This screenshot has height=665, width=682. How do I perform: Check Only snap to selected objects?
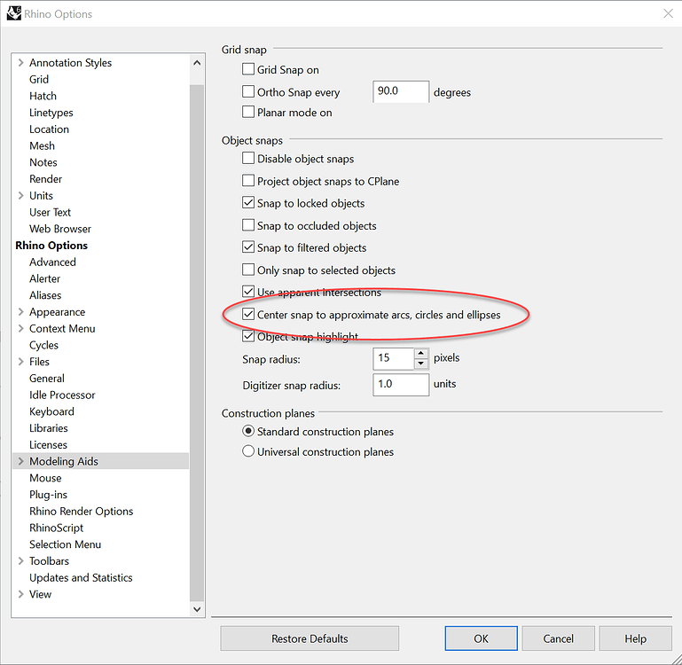pyautogui.click(x=248, y=270)
